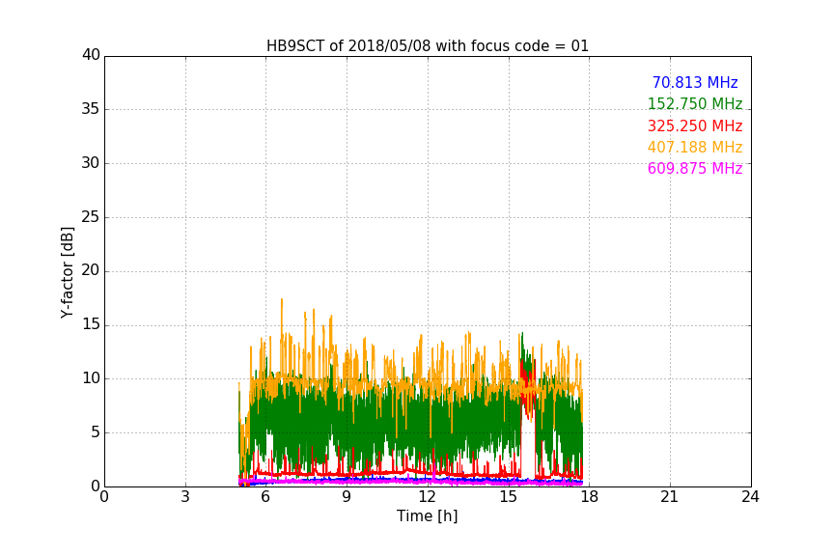834x556 pixels.
Task: Click the y-axis tick value 40
Action: point(91,55)
